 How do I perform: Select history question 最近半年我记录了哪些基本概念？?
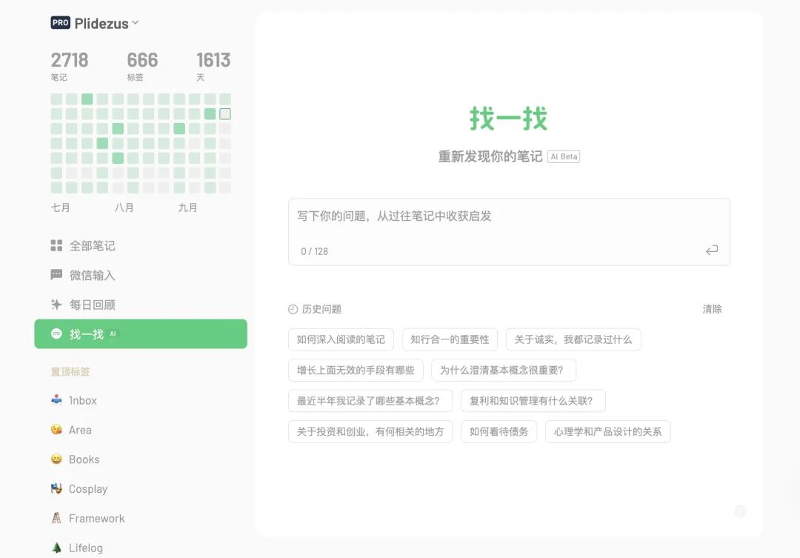tap(370, 401)
